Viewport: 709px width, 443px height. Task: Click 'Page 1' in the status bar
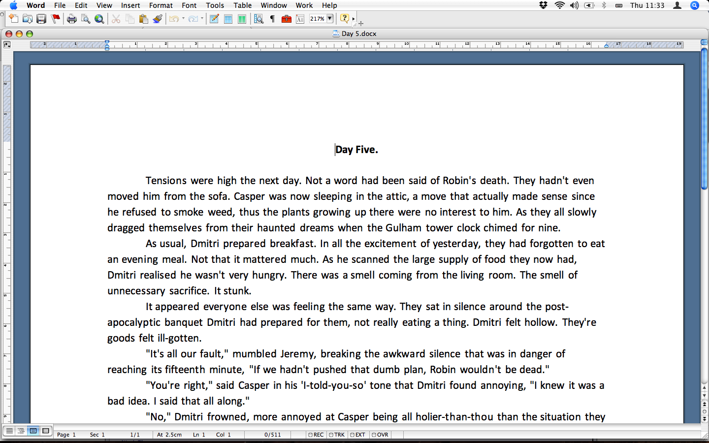click(66, 435)
